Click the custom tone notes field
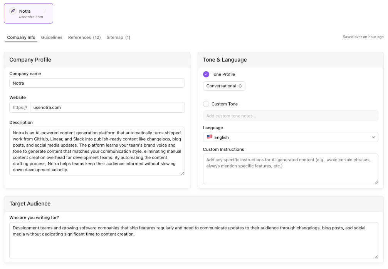This screenshot has width=388, height=269. click(291, 116)
